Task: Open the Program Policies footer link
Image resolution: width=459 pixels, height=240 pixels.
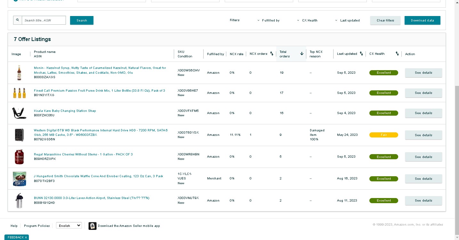Action: tap(37, 226)
